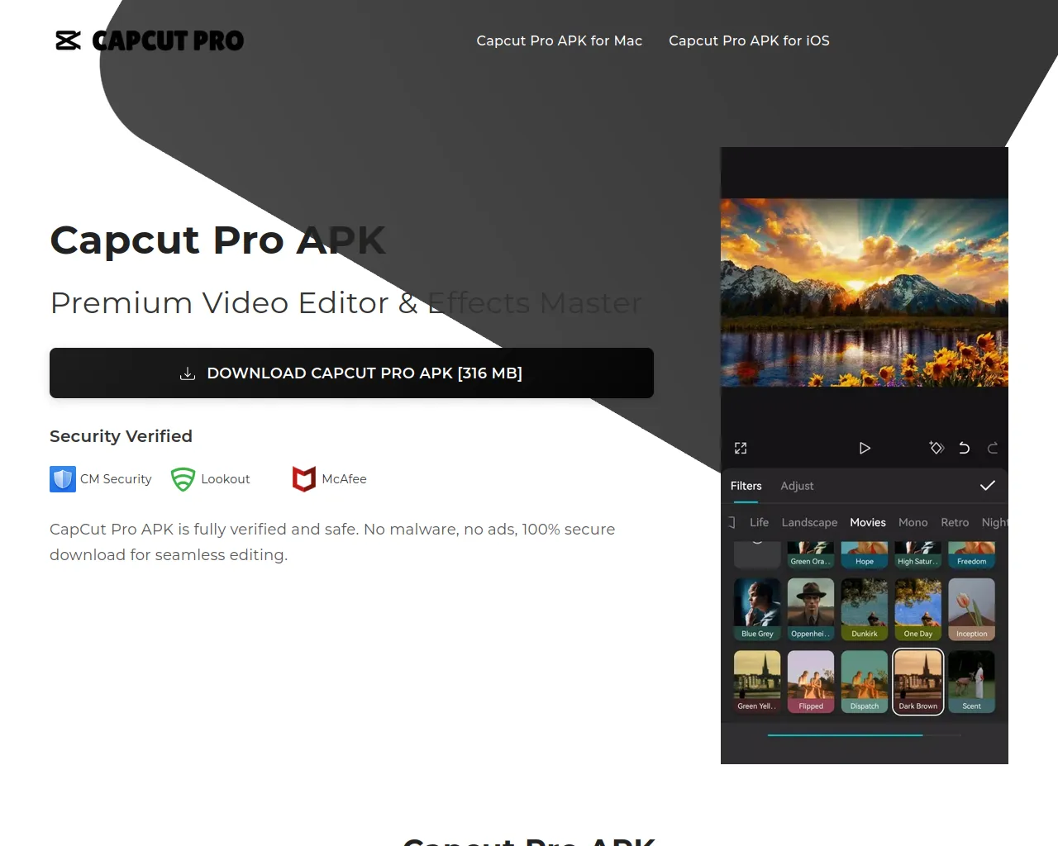This screenshot has width=1058, height=846.
Task: Click the CapCut Pro logo
Action: pyautogui.click(x=150, y=40)
